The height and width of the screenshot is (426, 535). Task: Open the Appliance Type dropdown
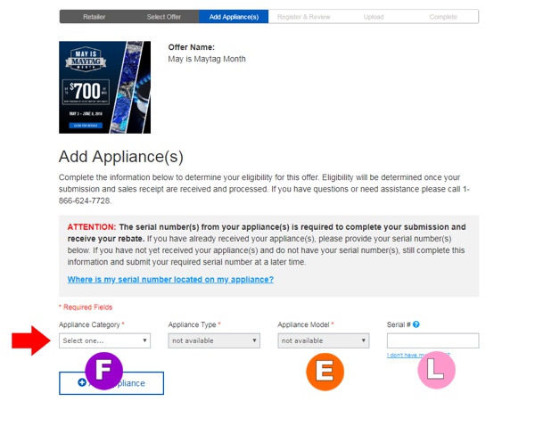coord(214,340)
